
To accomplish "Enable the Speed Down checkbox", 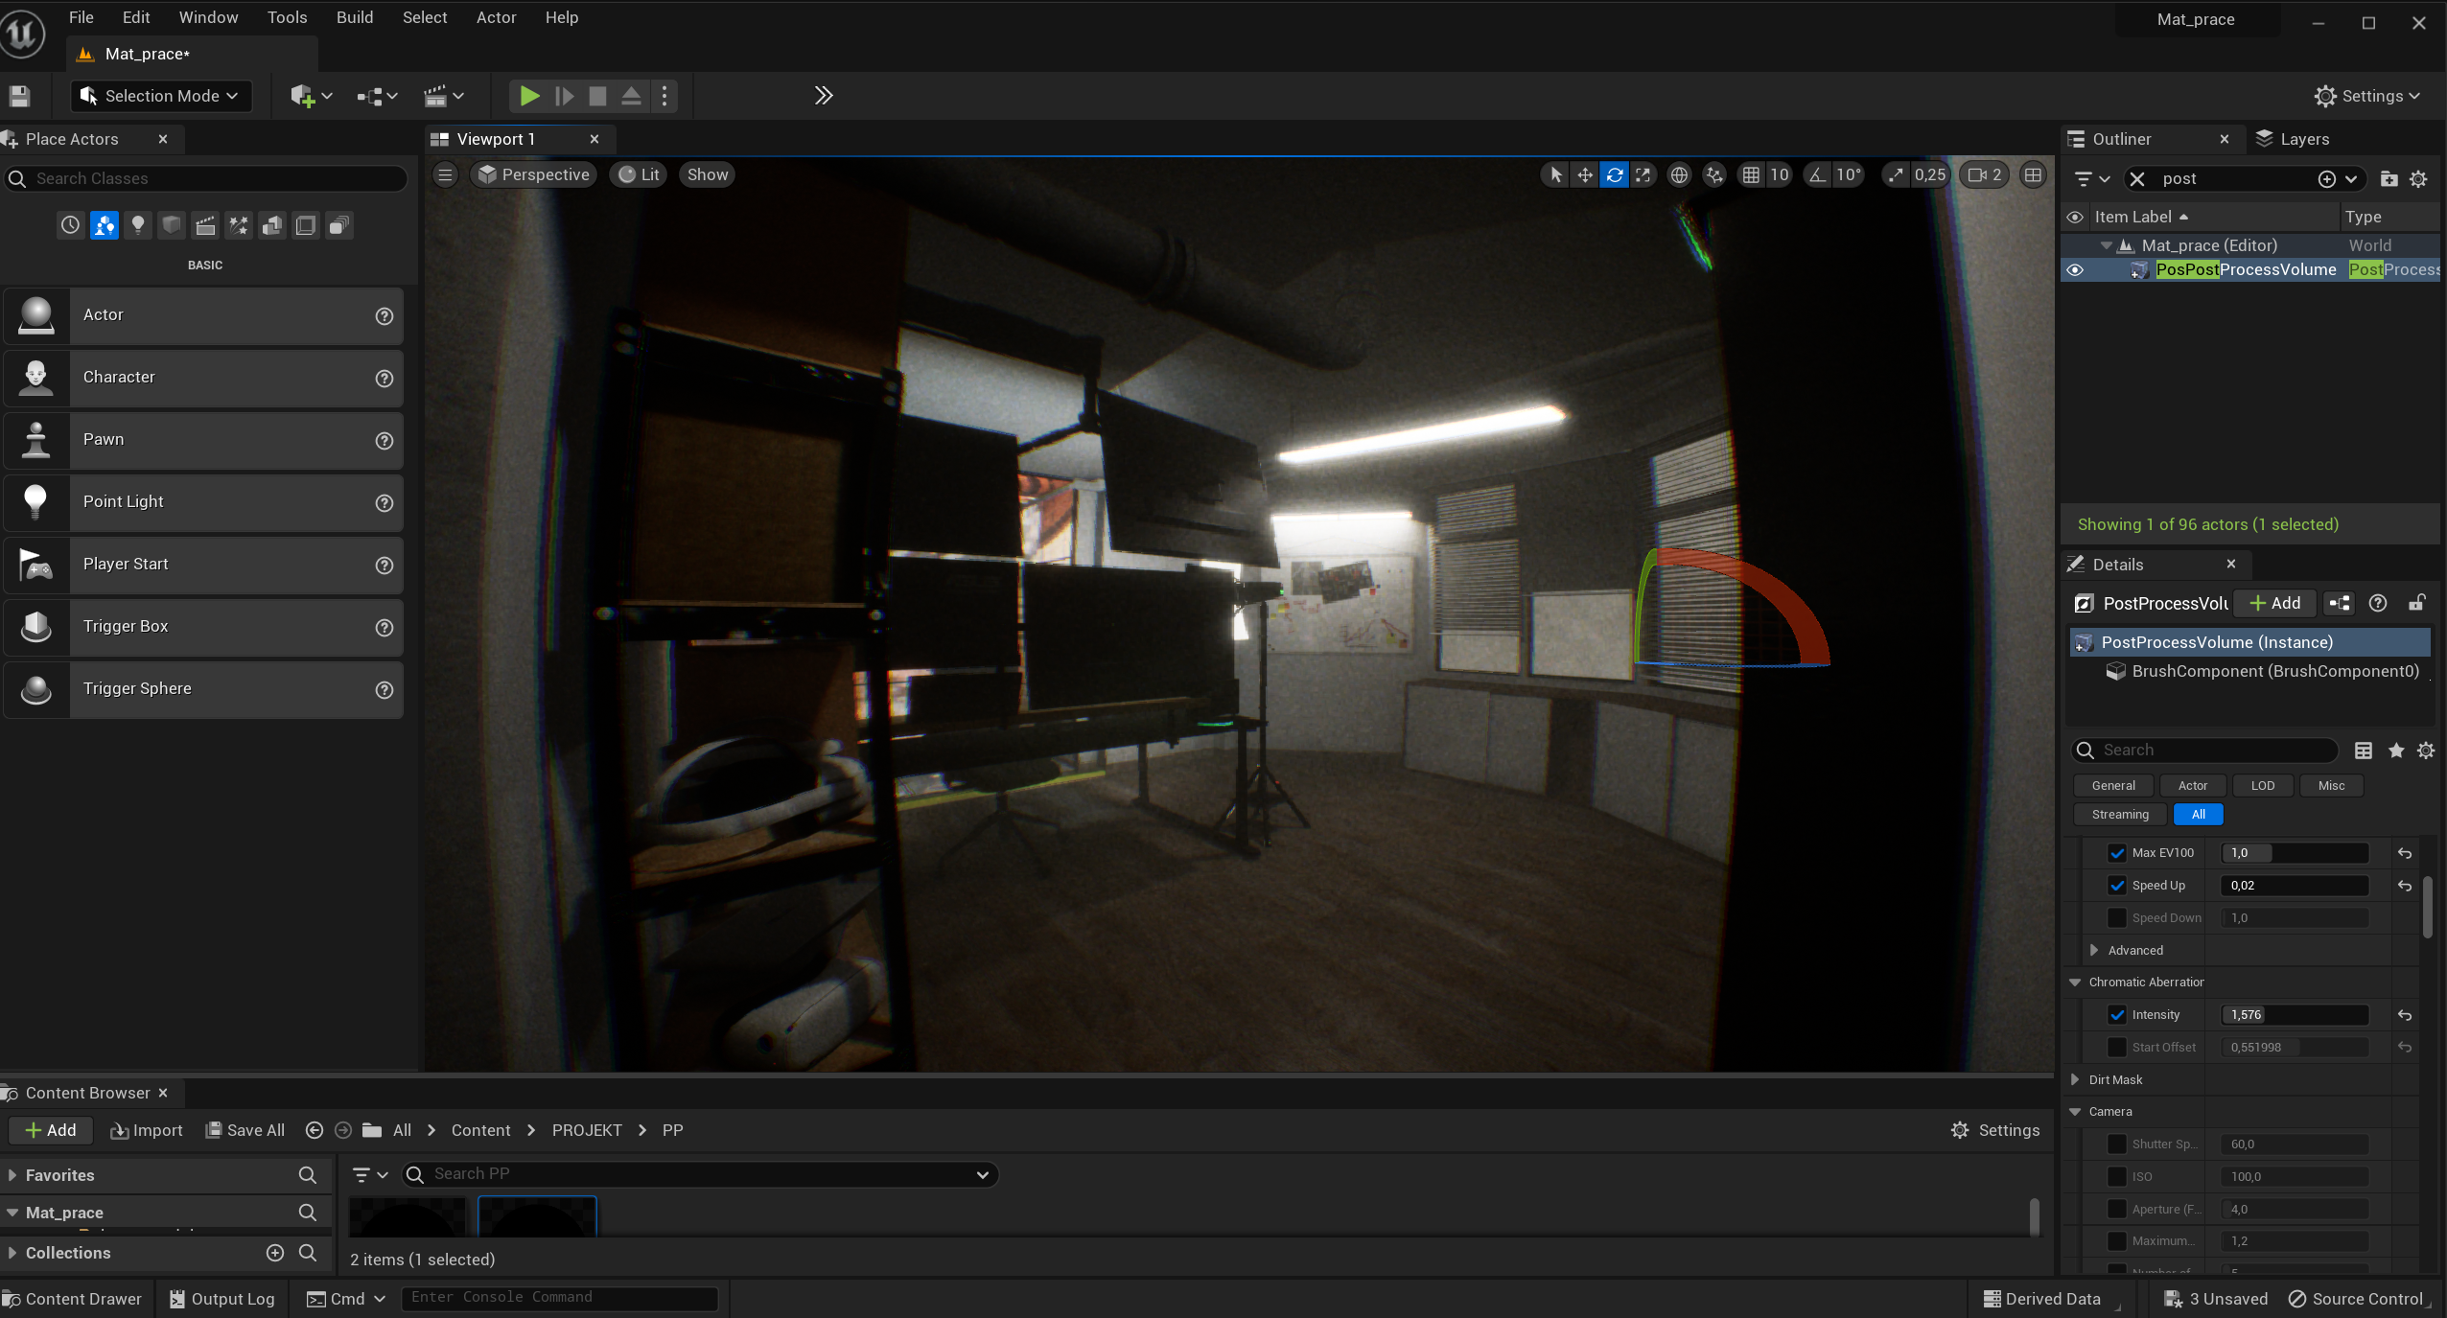I will (2117, 918).
